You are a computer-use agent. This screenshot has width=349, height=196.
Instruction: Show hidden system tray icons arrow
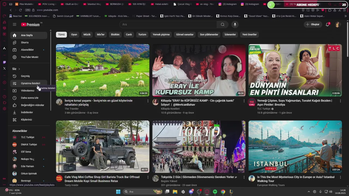click(x=309, y=192)
